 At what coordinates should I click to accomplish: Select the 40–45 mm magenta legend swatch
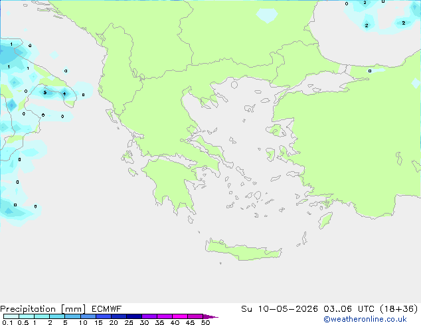(x=180, y=316)
